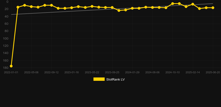Click the 2024-01-29 x-axis label
221x107 pixels.
pyautogui.click(x=132, y=72)
